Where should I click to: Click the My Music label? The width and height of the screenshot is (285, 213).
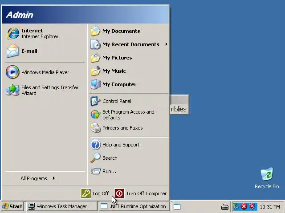tap(114, 71)
